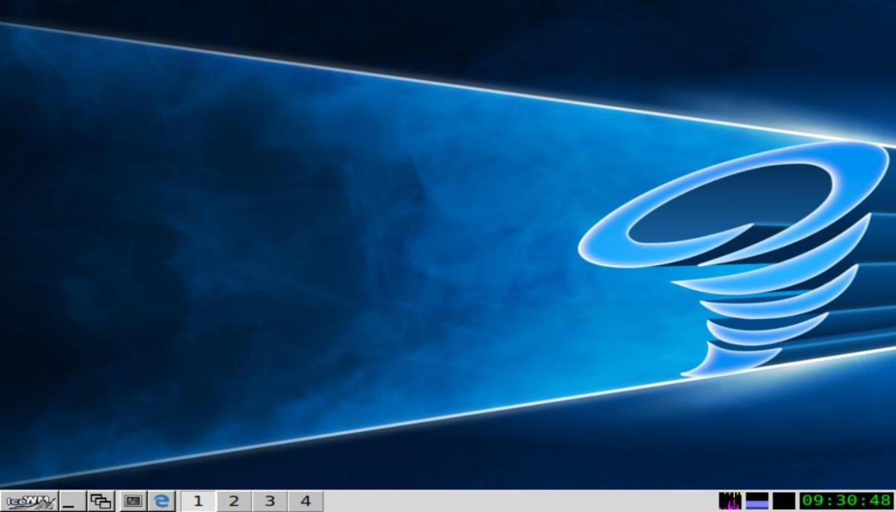Click the hours digits of the clock

point(814,501)
